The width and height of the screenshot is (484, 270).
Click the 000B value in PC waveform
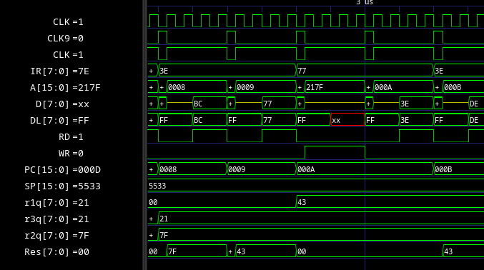click(x=443, y=169)
